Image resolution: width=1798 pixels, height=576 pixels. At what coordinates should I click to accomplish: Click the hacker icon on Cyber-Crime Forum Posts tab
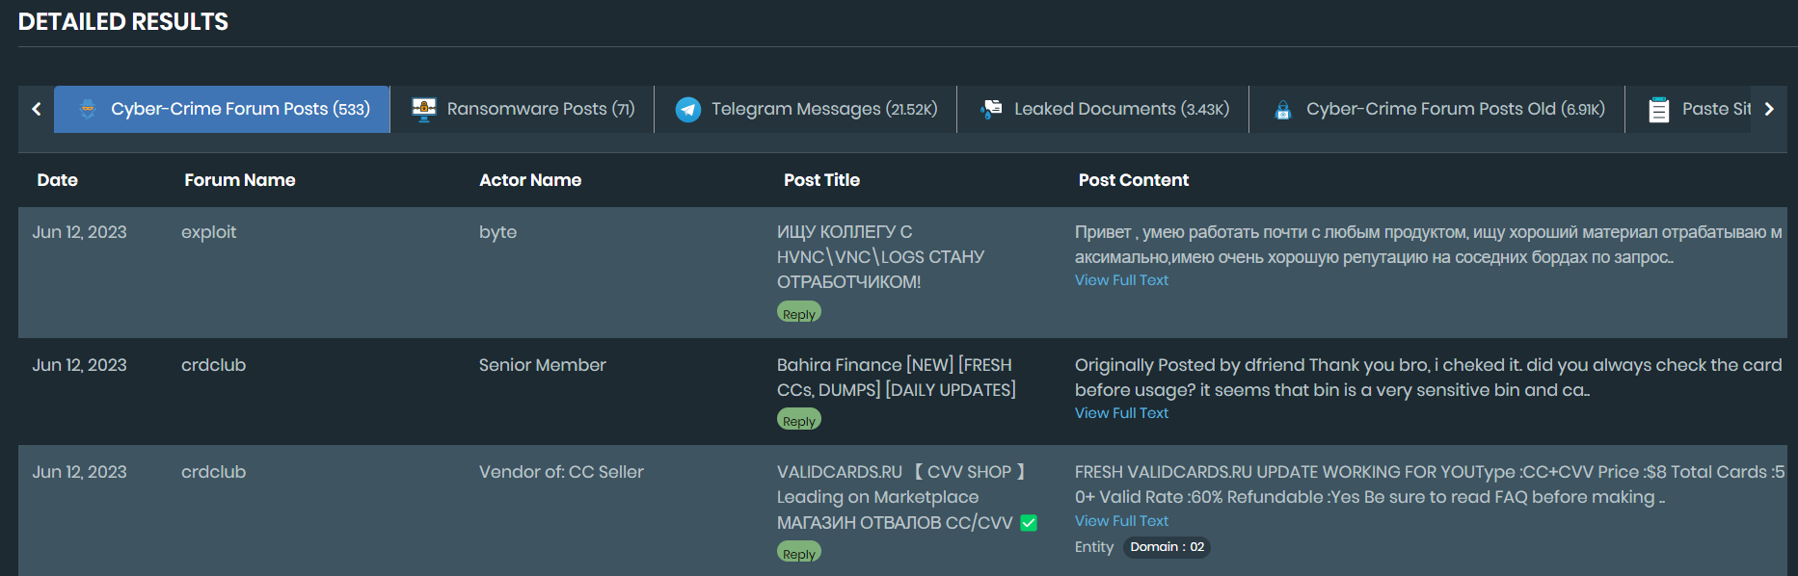(x=88, y=109)
